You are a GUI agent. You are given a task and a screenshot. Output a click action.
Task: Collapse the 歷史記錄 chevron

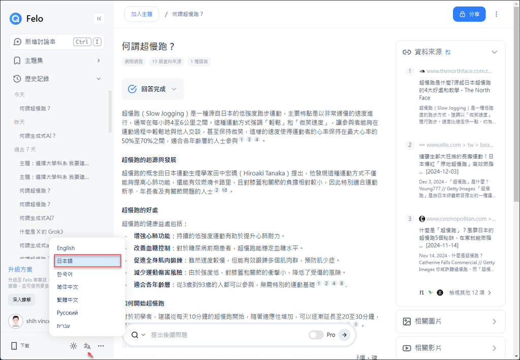[x=99, y=79]
